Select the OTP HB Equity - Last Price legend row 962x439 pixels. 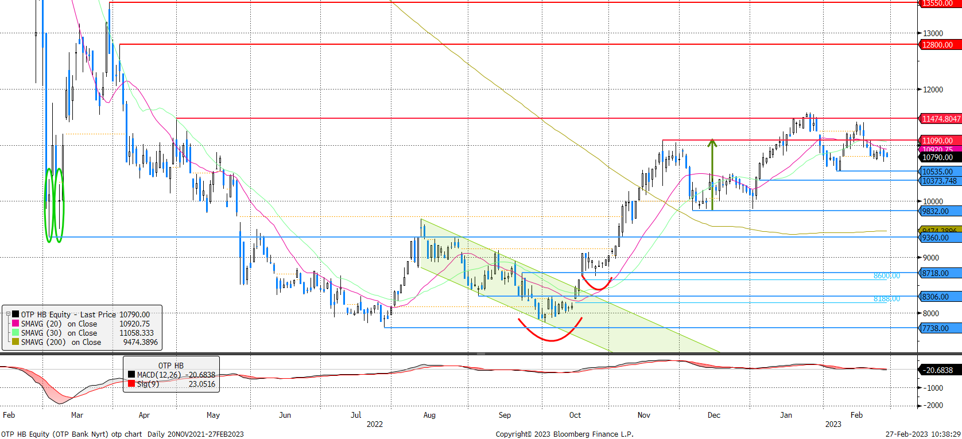(82, 314)
